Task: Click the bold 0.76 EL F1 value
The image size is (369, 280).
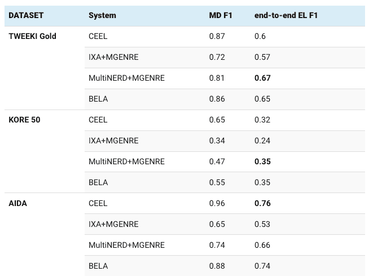Action: (262, 203)
